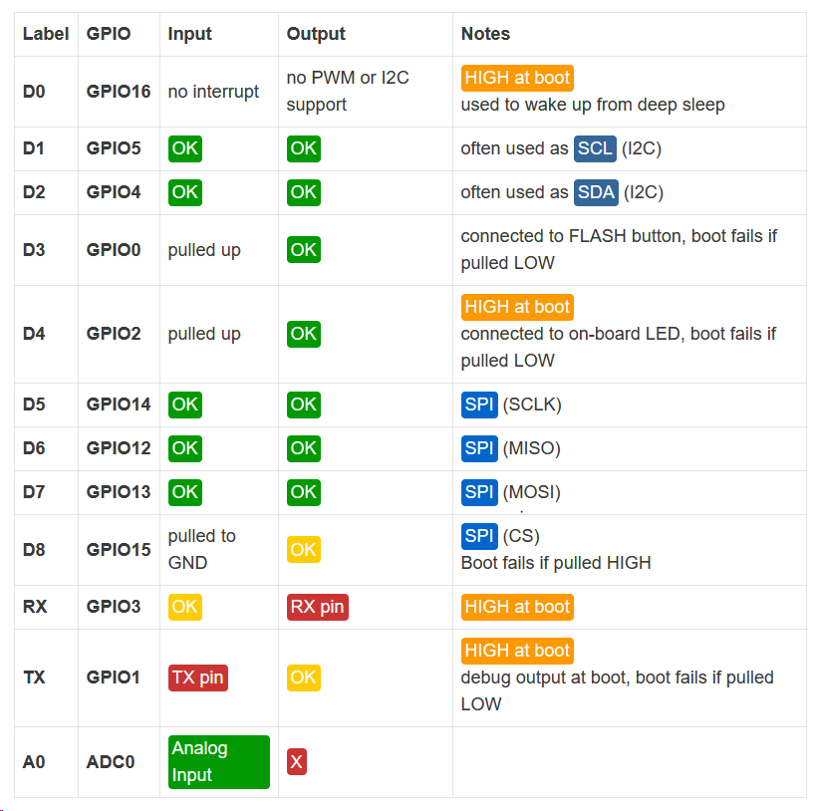Click SPI badge next to (MOSI)

click(479, 492)
